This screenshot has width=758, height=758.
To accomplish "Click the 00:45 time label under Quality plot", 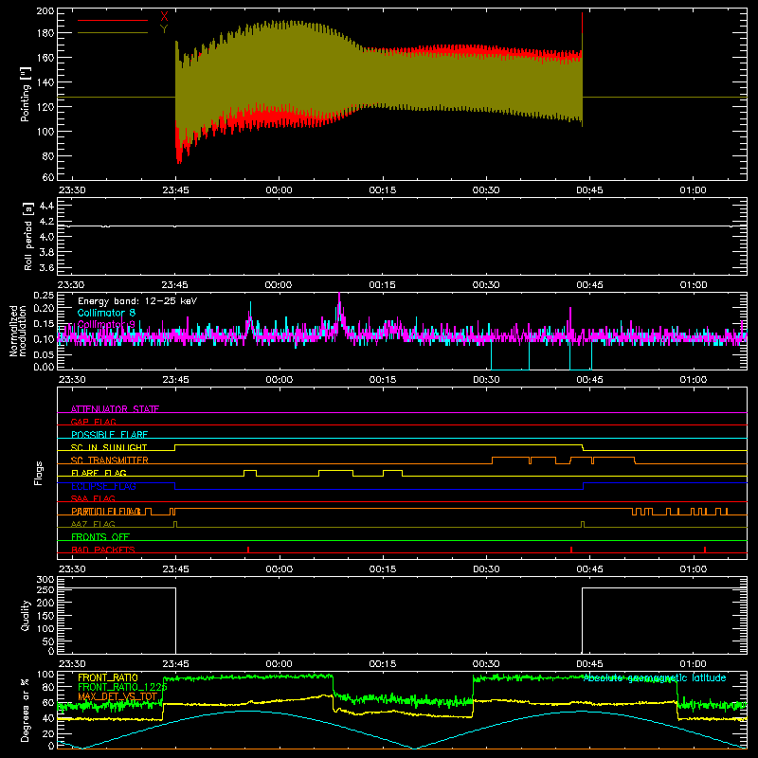I will pos(589,664).
